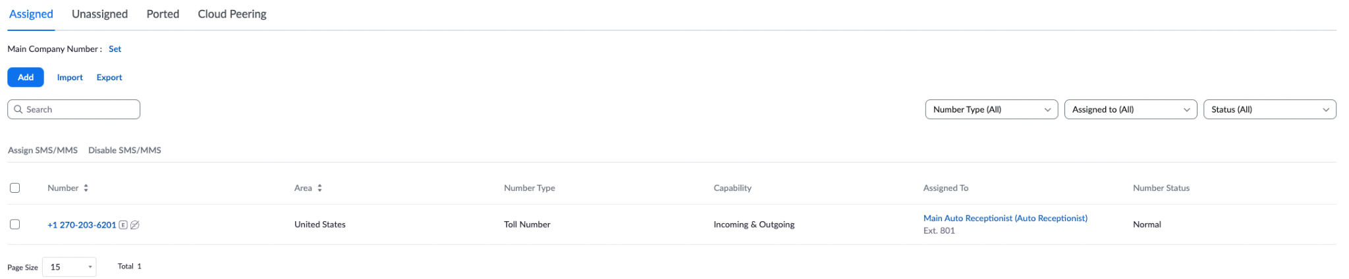Click the SMS disabled icon beside the number

click(135, 225)
